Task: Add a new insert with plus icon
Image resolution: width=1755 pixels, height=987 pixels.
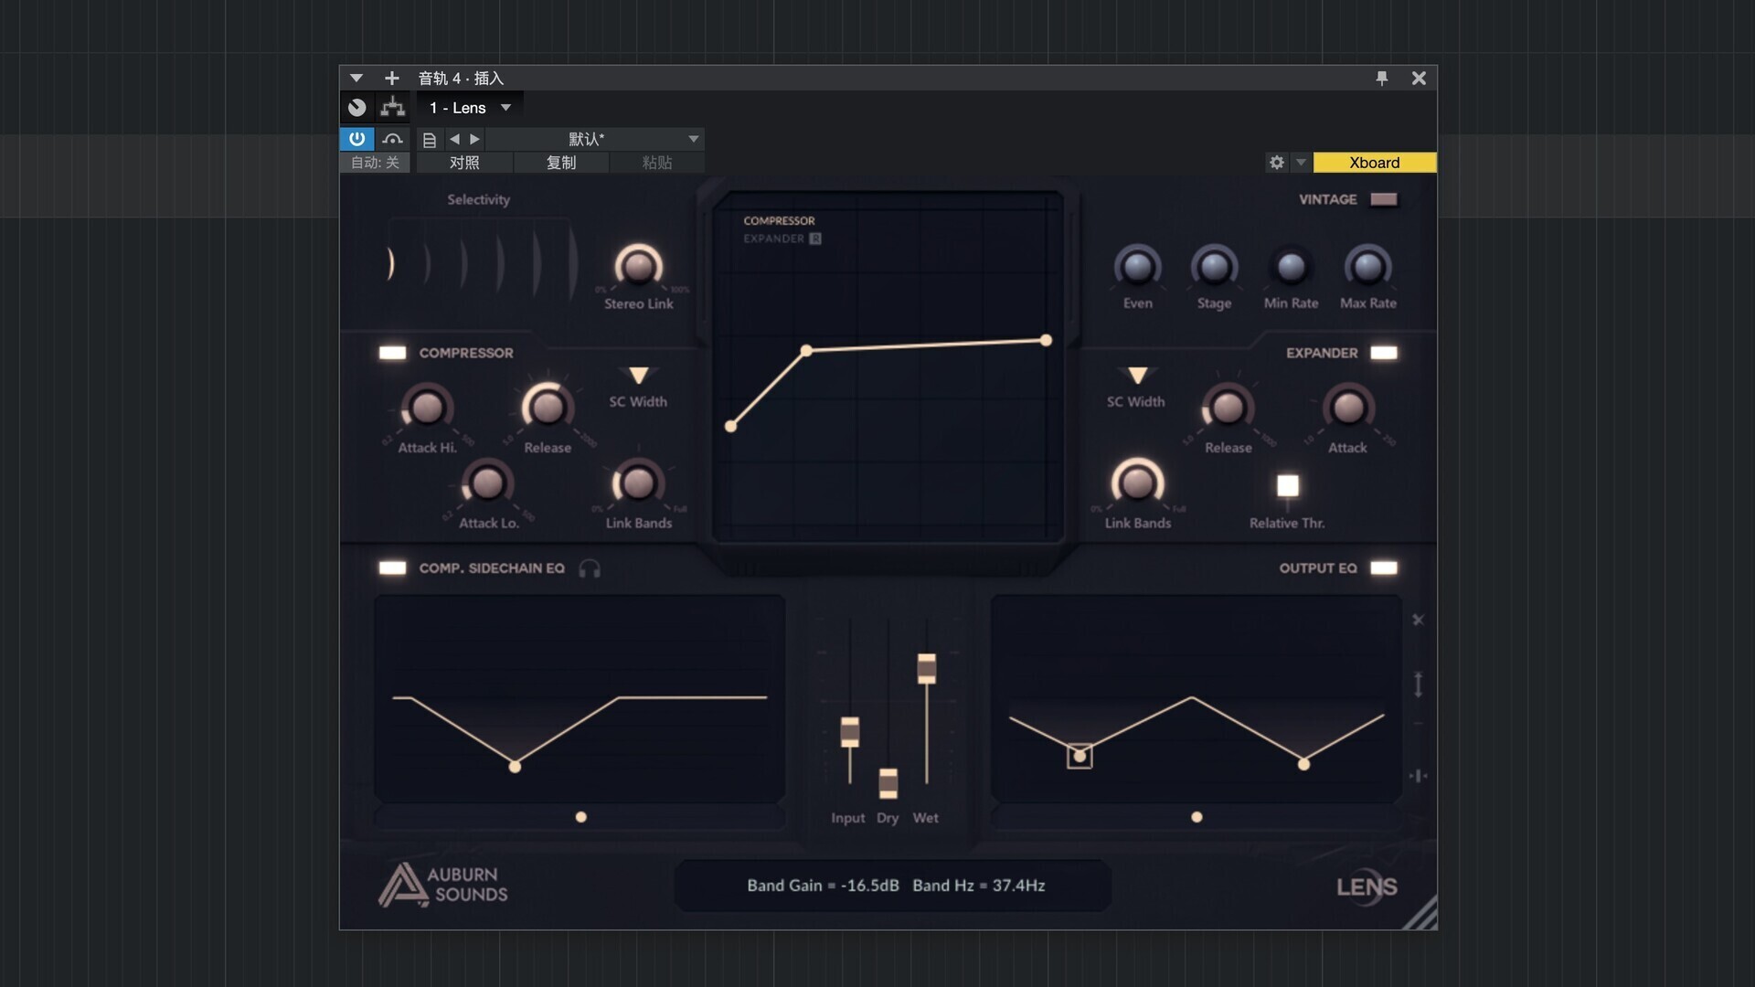Action: (x=392, y=79)
